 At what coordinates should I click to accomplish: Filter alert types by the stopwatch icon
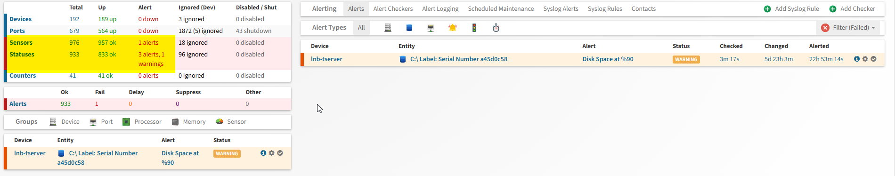[x=496, y=28]
